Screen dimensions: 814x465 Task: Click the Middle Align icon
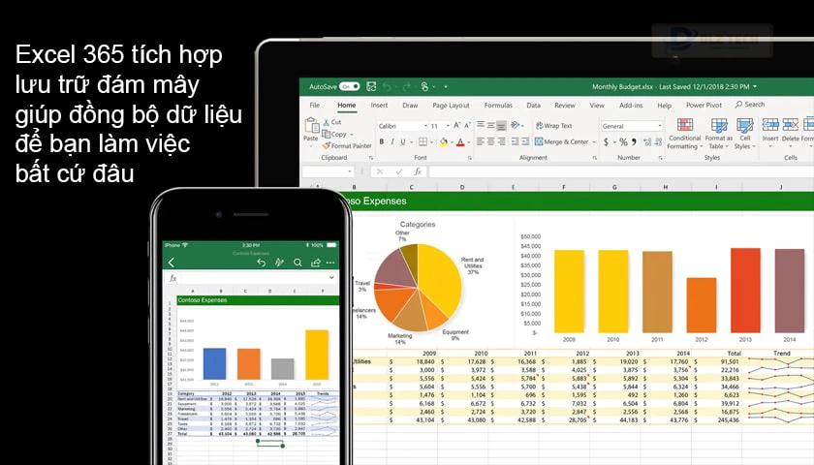490,125
